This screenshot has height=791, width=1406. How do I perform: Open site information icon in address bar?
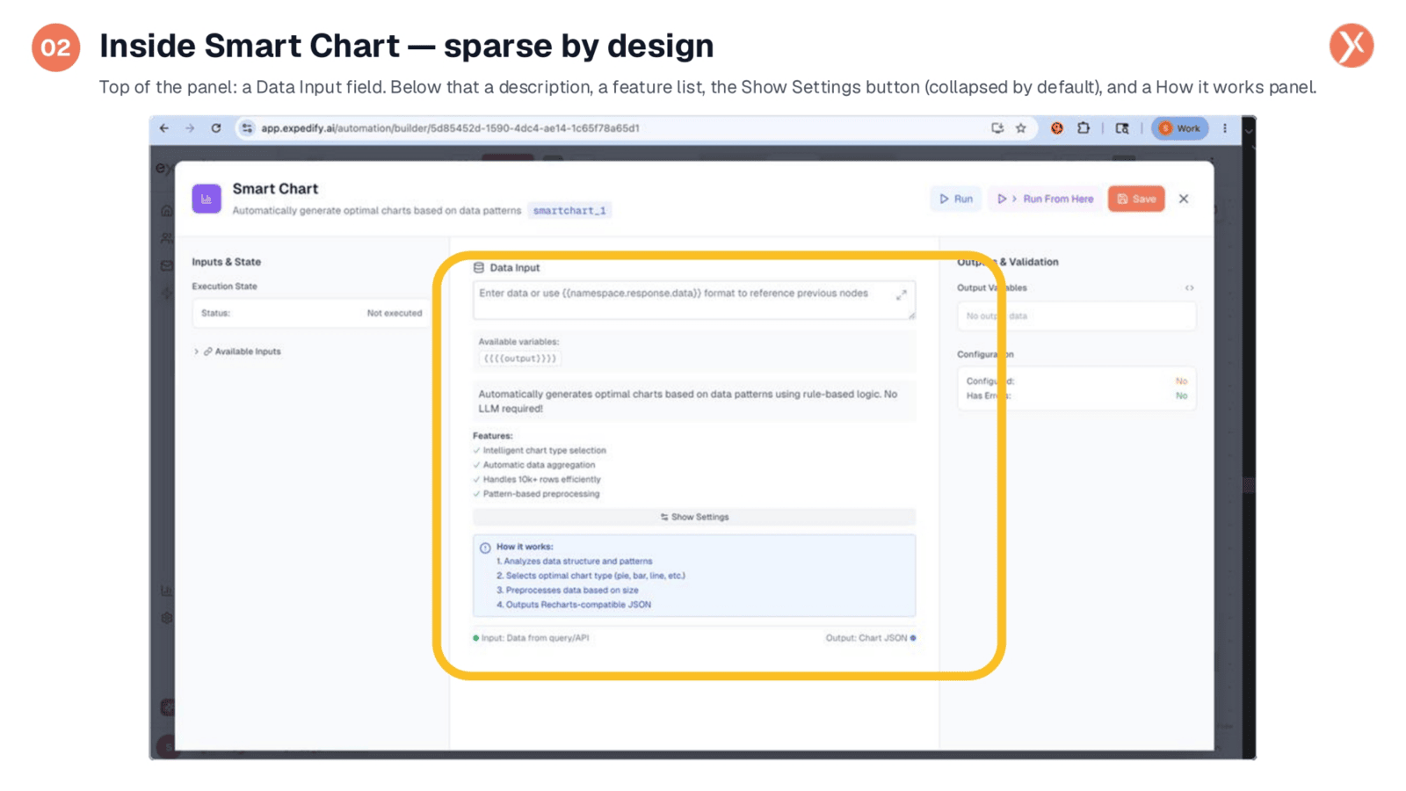tap(247, 128)
